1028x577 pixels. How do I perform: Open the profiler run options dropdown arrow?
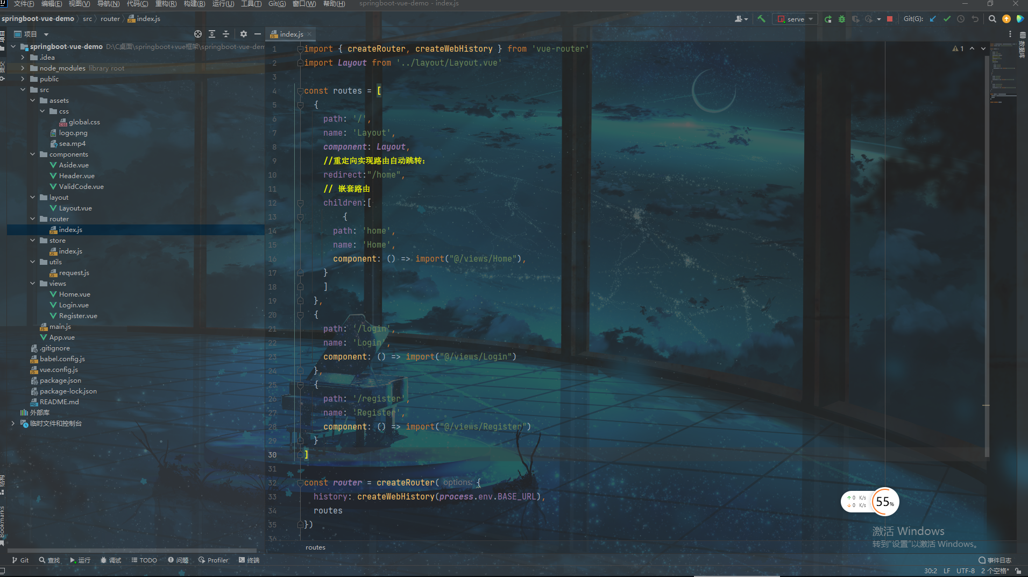pyautogui.click(x=879, y=19)
